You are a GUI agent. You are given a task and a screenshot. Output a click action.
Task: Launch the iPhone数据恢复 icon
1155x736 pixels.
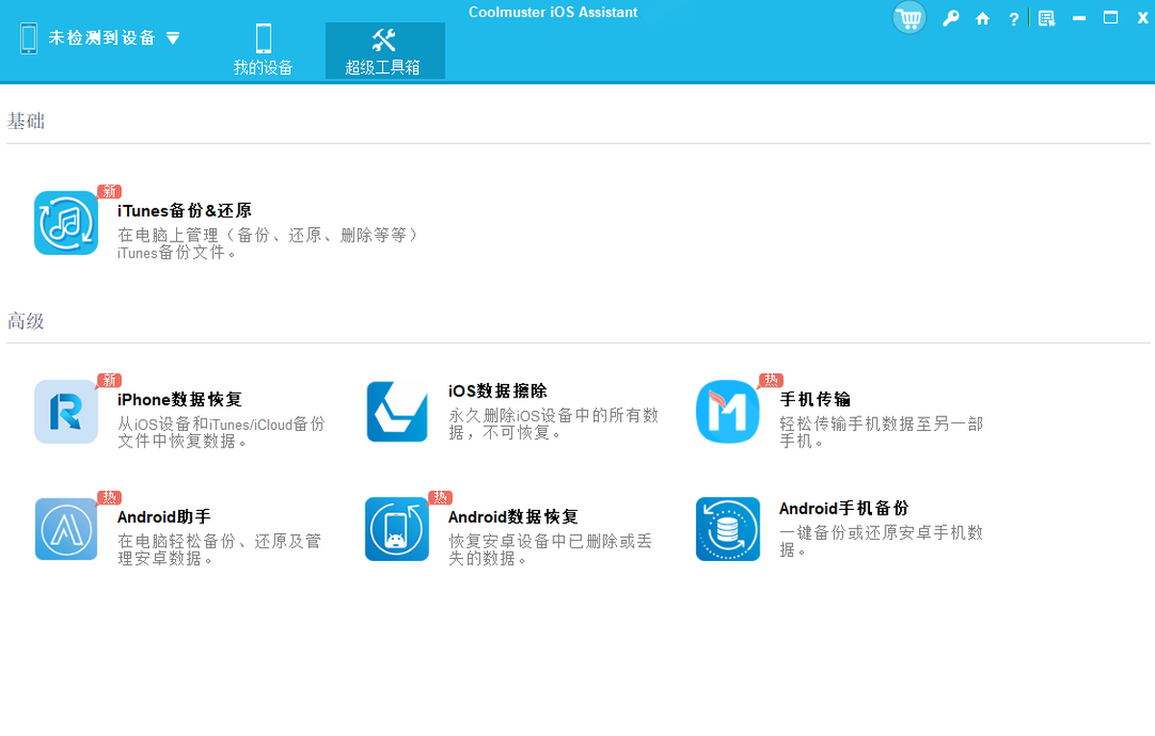pyautogui.click(x=65, y=412)
